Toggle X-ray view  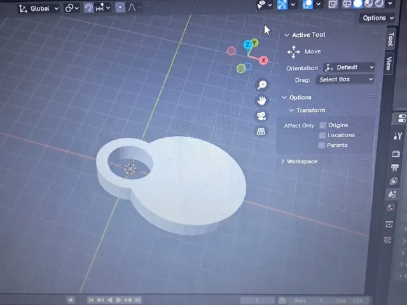pyautogui.click(x=333, y=4)
